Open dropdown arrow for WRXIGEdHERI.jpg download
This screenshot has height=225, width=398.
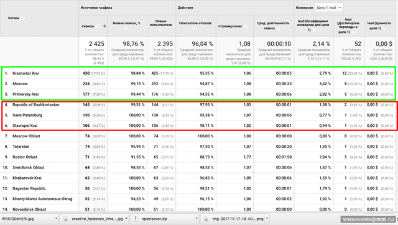(56, 218)
